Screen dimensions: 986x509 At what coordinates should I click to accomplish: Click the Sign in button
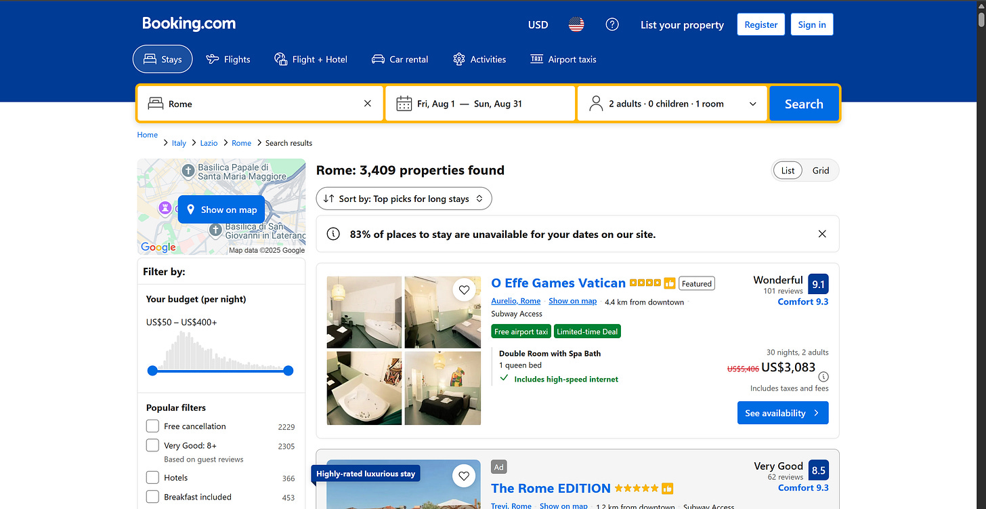tap(812, 24)
